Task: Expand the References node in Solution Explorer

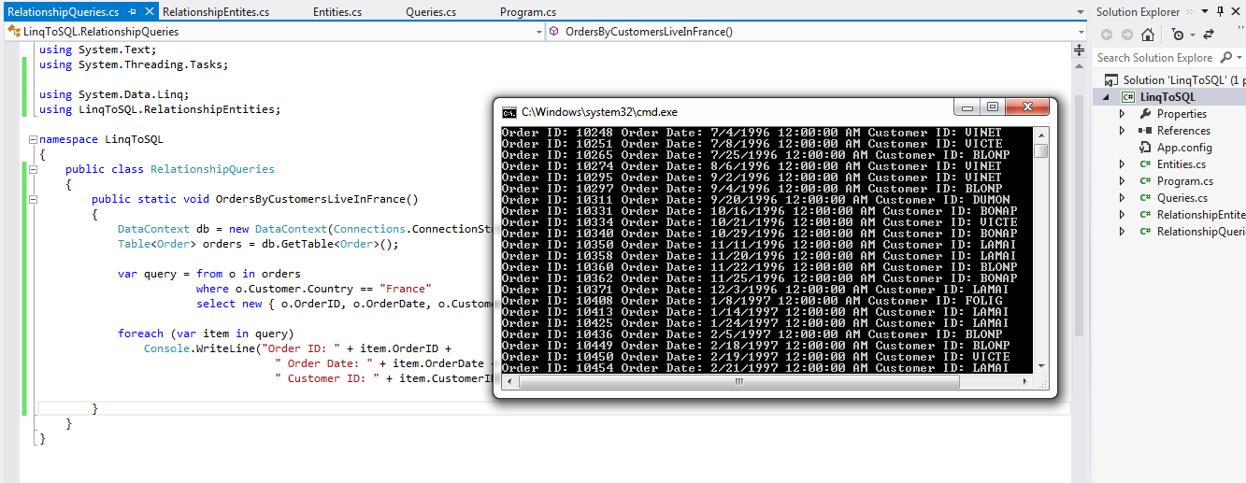Action: pyautogui.click(x=1123, y=131)
